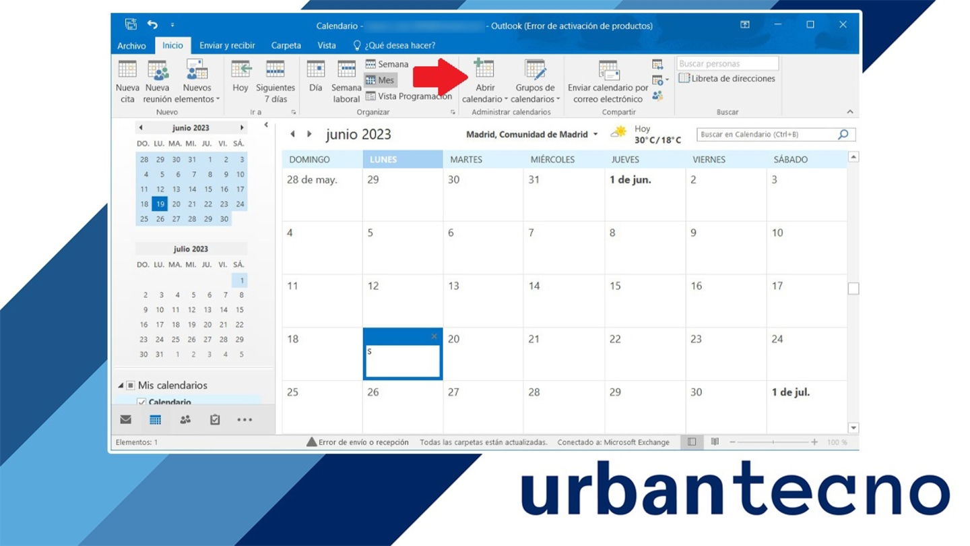The width and height of the screenshot is (970, 546).
Task: Go back one month in main calendar
Action: click(x=292, y=134)
